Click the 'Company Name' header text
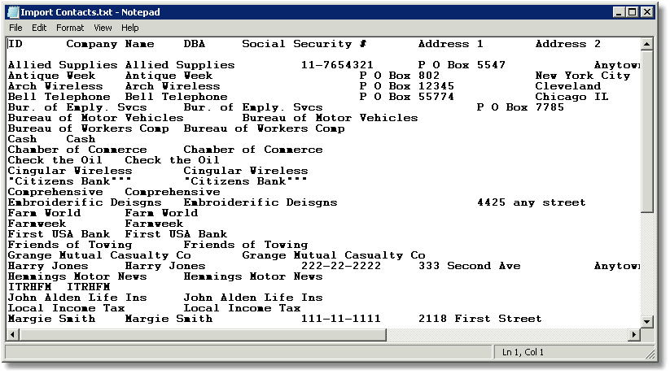 coord(110,44)
